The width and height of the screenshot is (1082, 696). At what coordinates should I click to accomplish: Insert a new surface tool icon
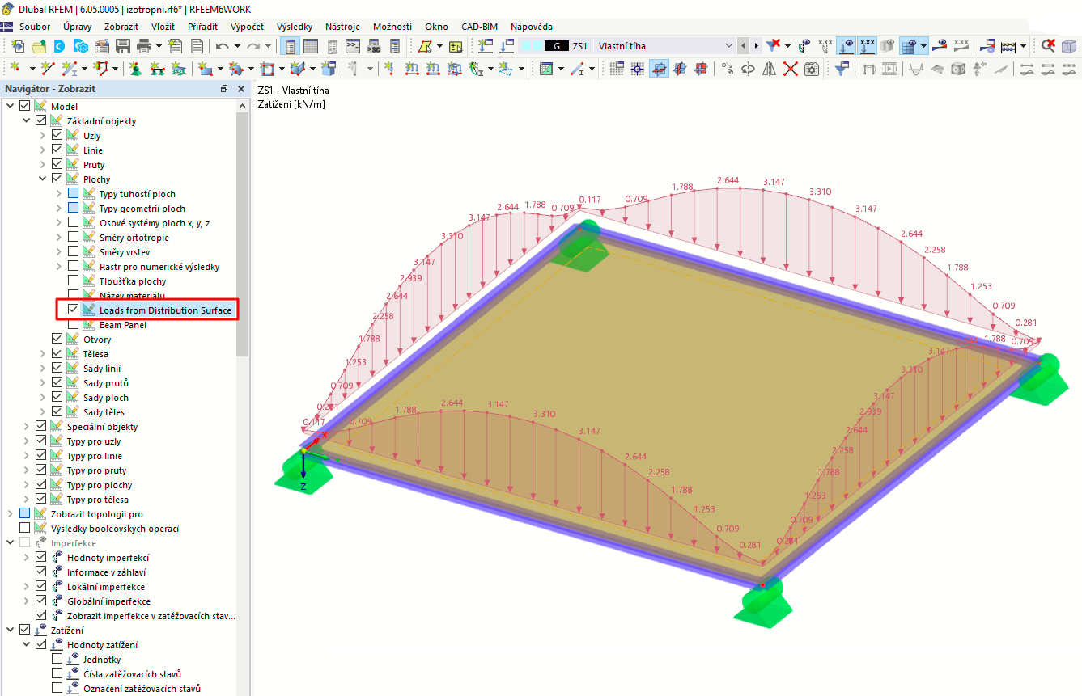pos(205,69)
